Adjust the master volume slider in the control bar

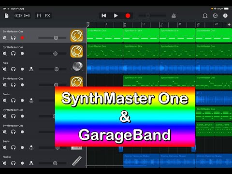(152, 15)
